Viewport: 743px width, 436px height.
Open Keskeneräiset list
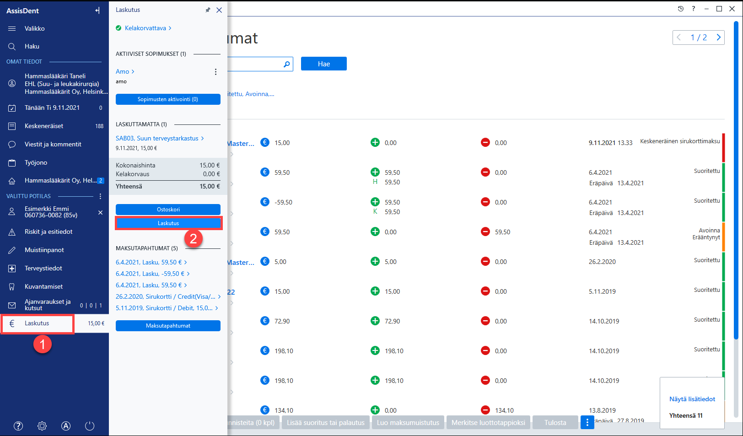[54, 126]
